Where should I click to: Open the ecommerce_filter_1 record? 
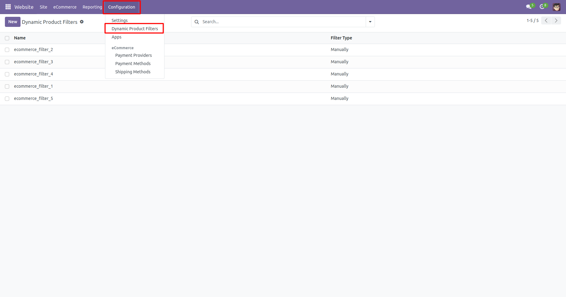[x=33, y=86]
